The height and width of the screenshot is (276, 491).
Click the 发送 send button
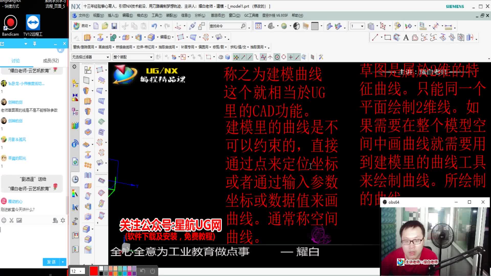pyautogui.click(x=51, y=262)
